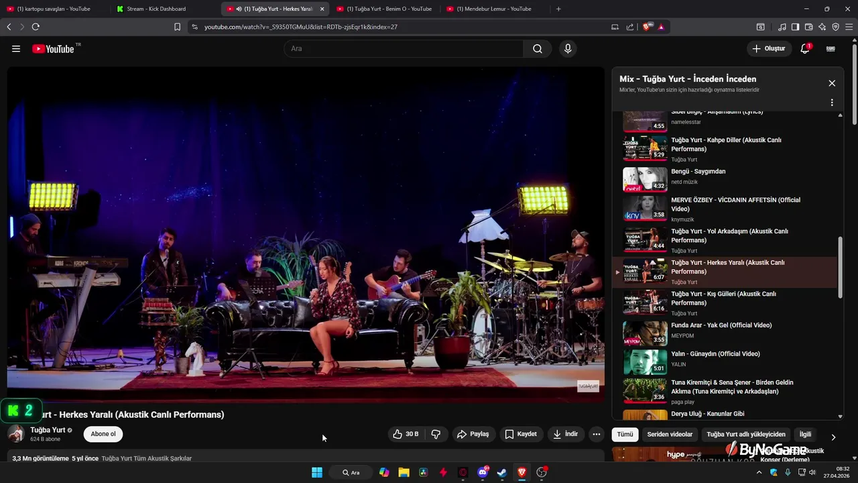Select the Seriden videolar chip
Viewport: 858px width, 483px height.
670,434
